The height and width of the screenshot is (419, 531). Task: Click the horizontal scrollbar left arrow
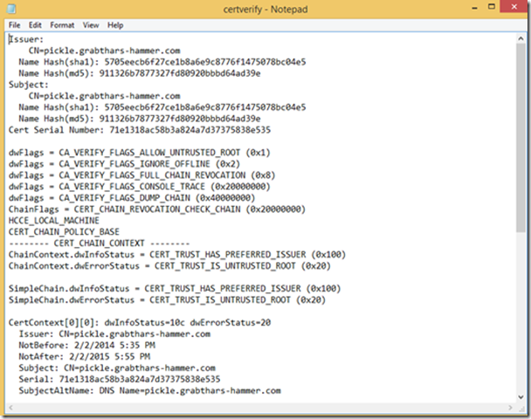10,408
